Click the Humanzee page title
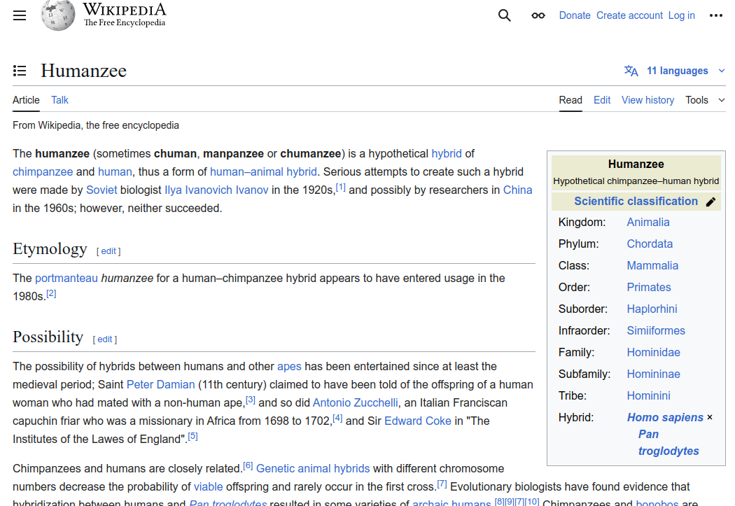 [x=83, y=71]
